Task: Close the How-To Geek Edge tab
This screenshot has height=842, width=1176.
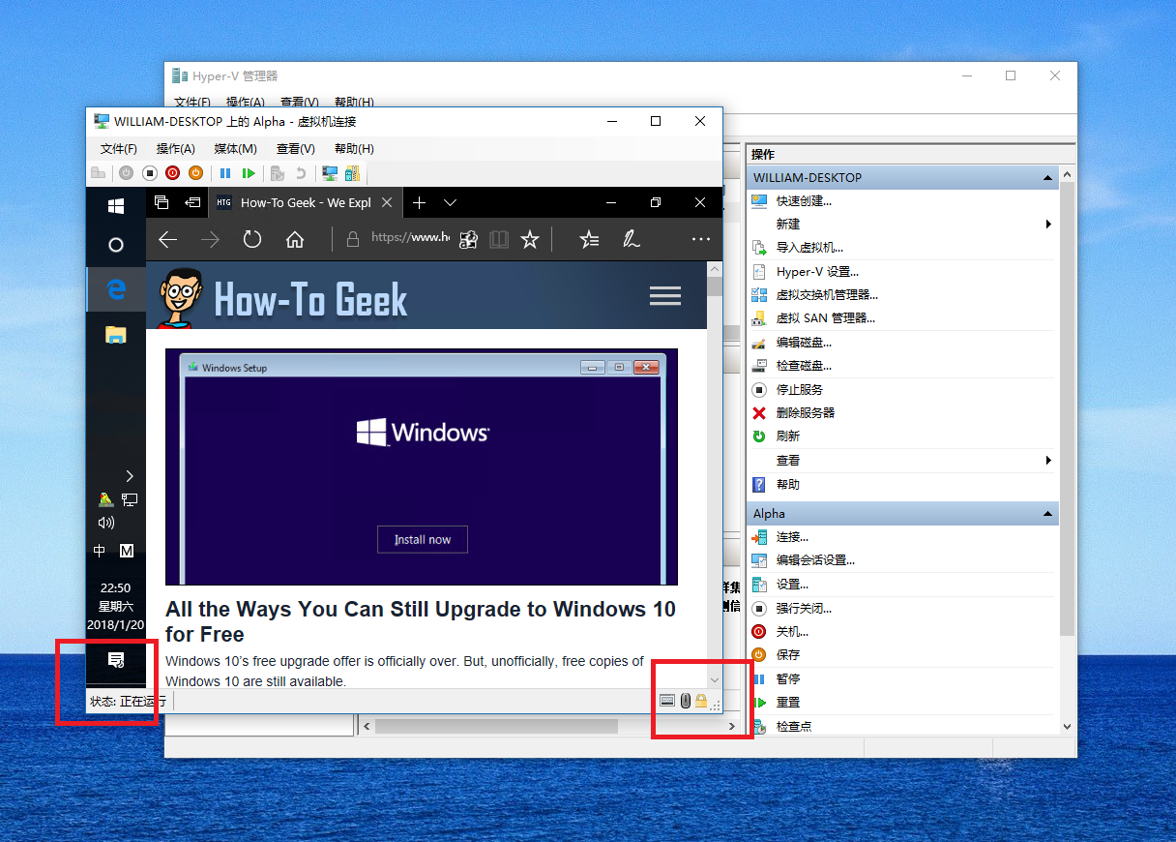Action: (x=388, y=202)
